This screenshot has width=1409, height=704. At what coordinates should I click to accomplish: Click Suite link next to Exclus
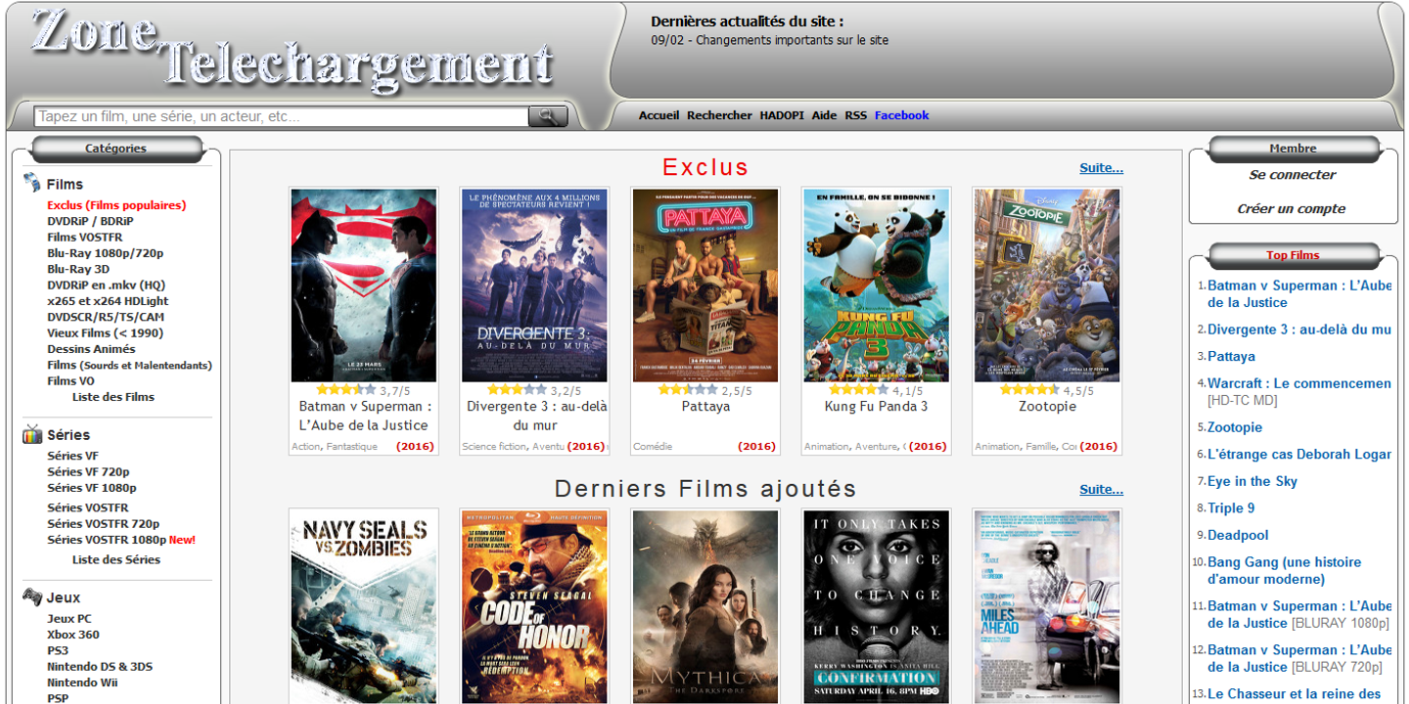click(1101, 168)
